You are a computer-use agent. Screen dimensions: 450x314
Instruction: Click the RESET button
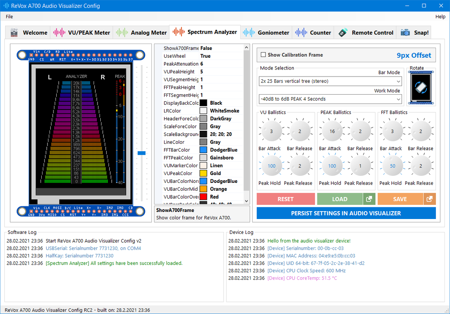tap(286, 199)
